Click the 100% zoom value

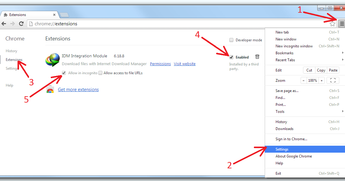click(312, 81)
